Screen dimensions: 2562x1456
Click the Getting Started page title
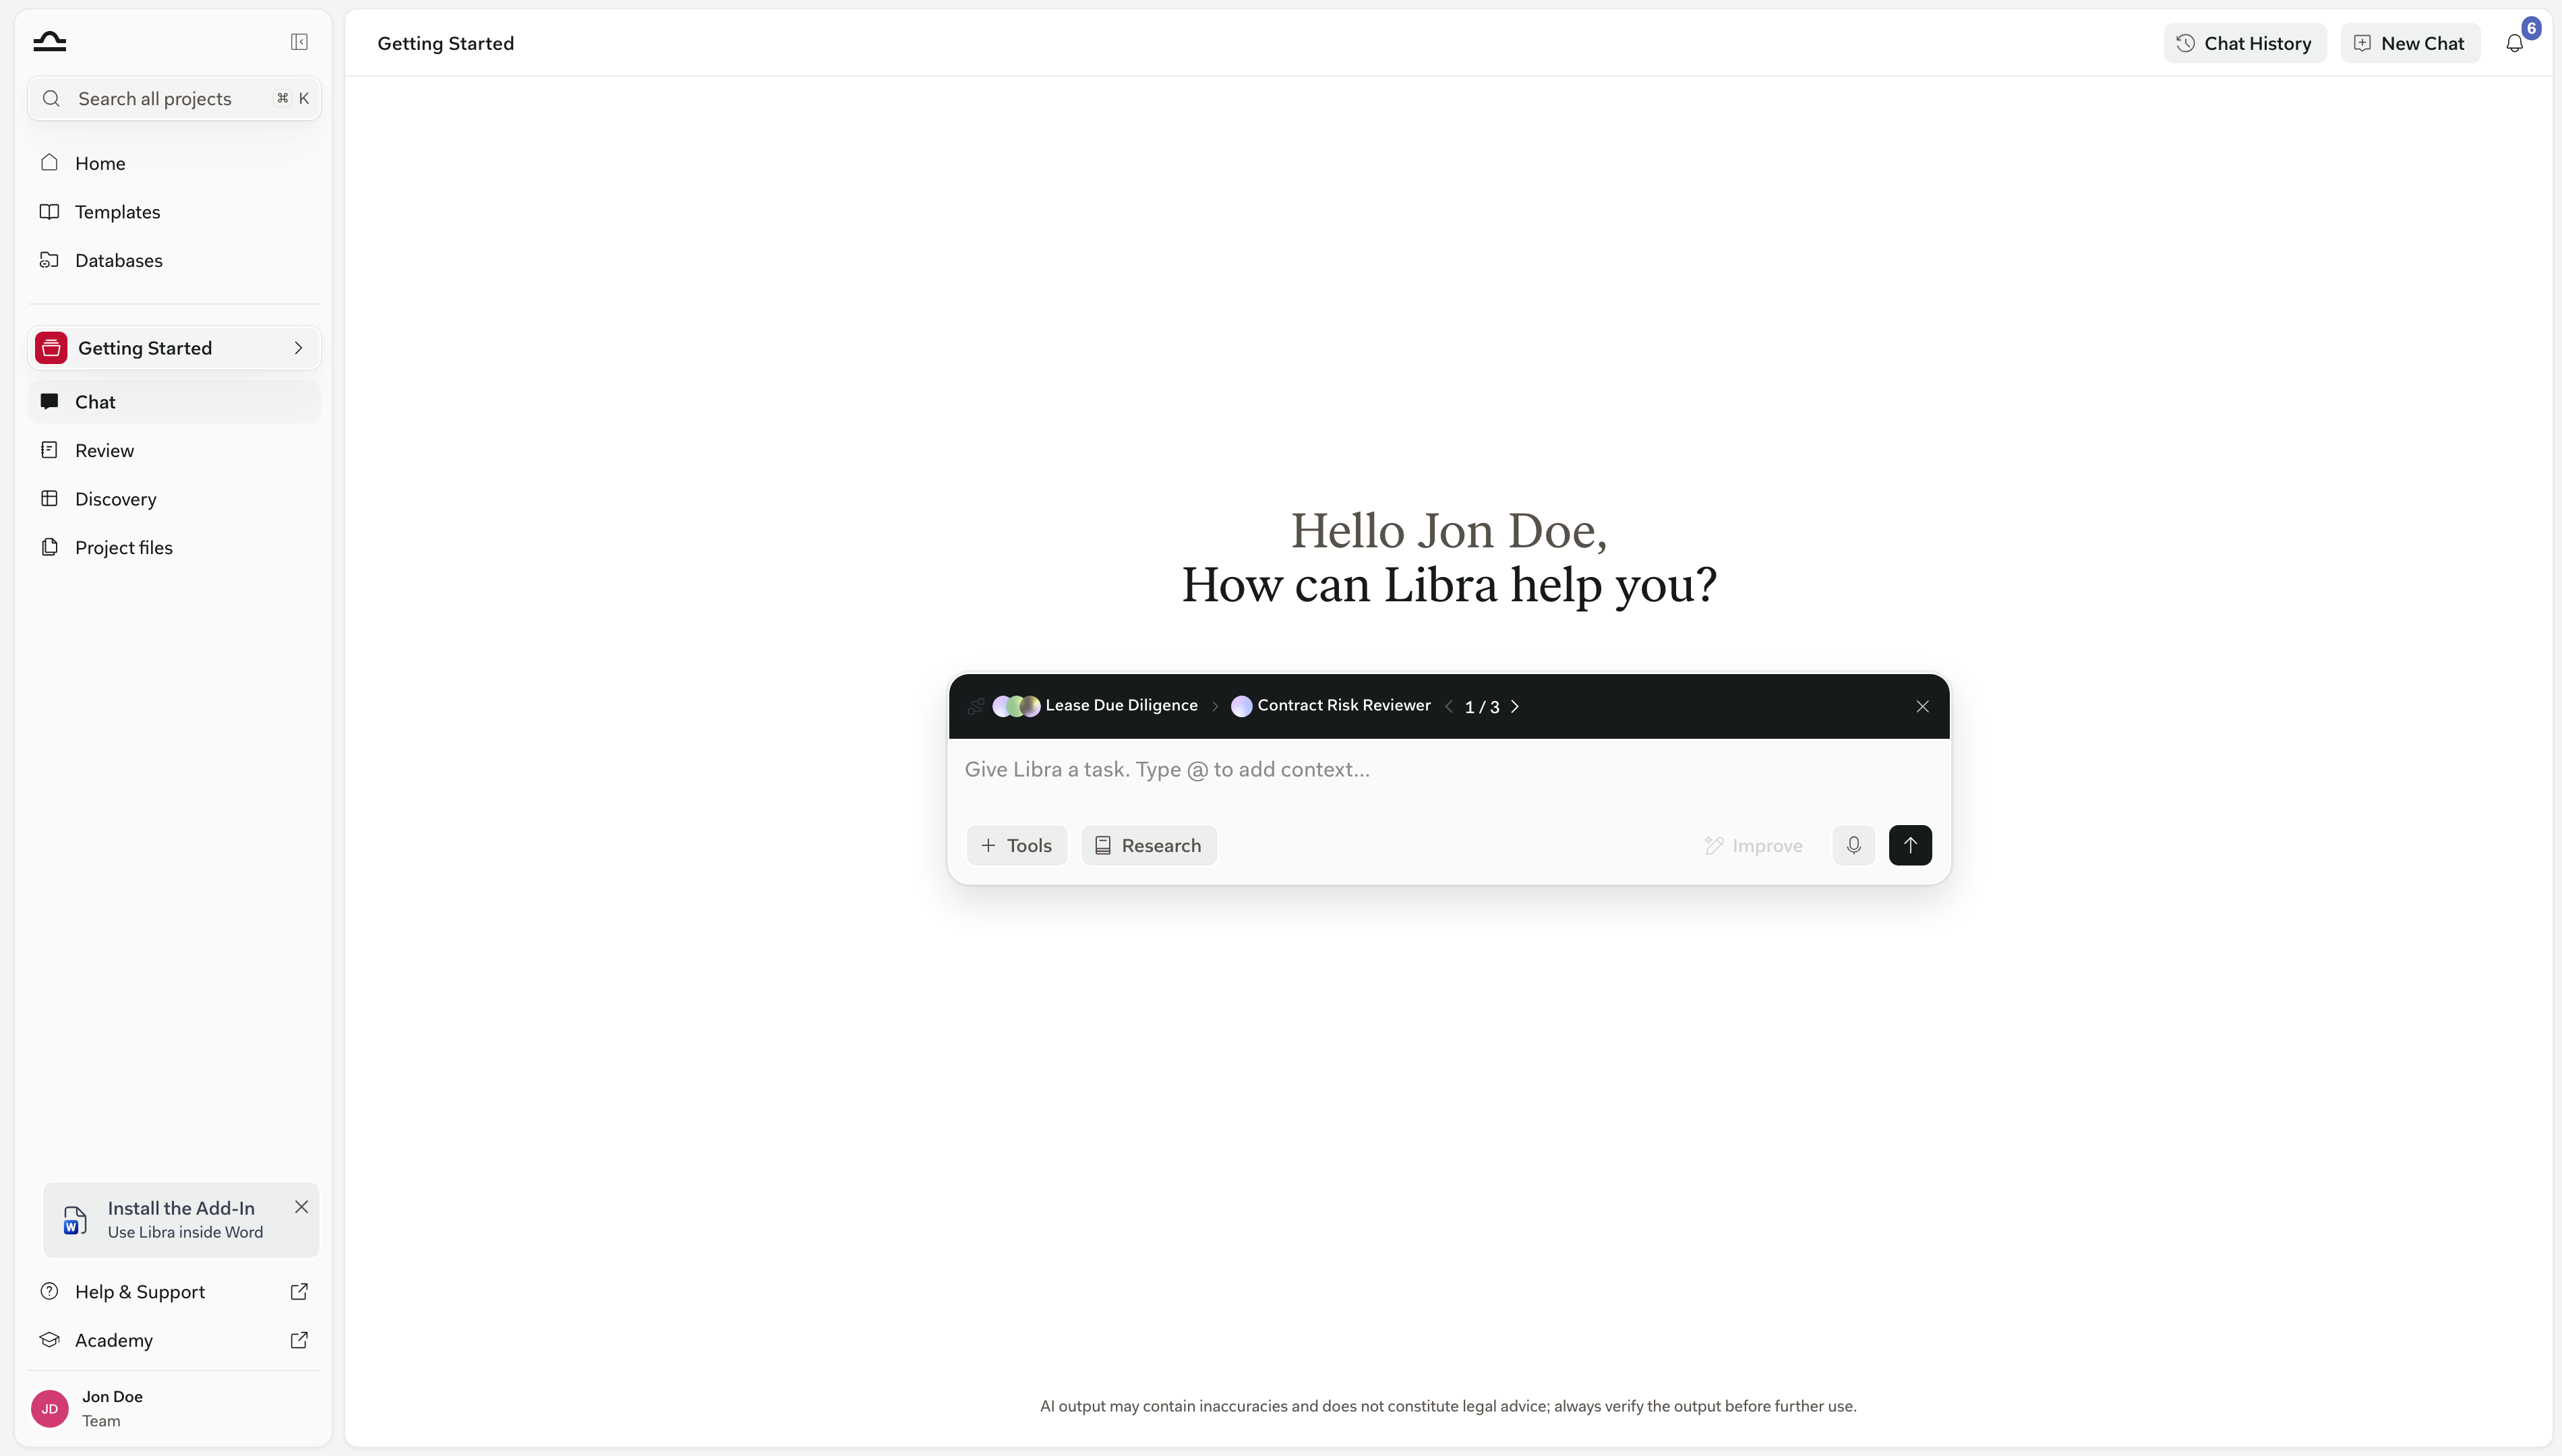pyautogui.click(x=445, y=43)
